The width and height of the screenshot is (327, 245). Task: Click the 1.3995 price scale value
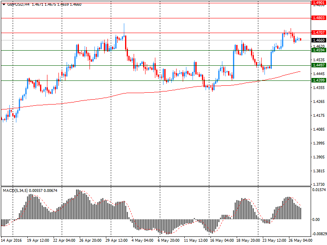point(319,143)
